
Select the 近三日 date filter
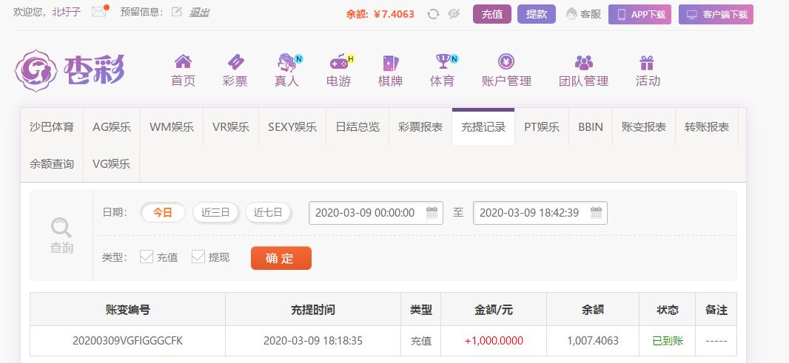pos(215,212)
